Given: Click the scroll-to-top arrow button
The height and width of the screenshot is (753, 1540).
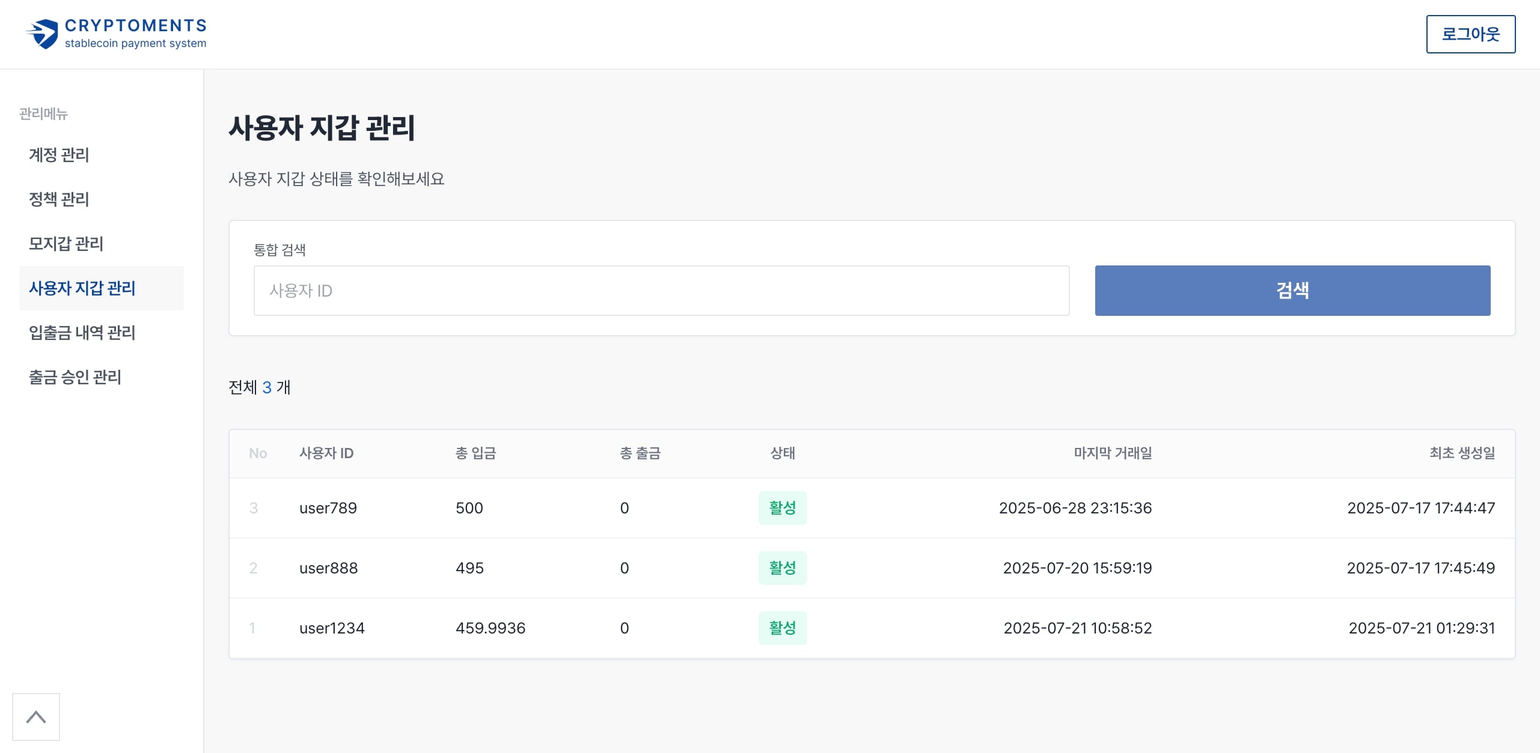Looking at the screenshot, I should coord(36,716).
